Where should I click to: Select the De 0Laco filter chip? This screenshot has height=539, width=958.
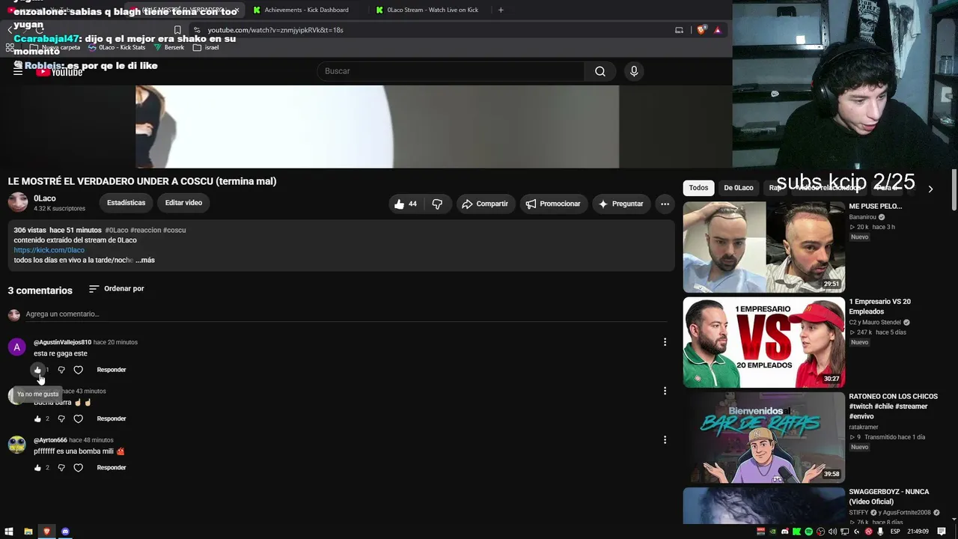(x=739, y=188)
